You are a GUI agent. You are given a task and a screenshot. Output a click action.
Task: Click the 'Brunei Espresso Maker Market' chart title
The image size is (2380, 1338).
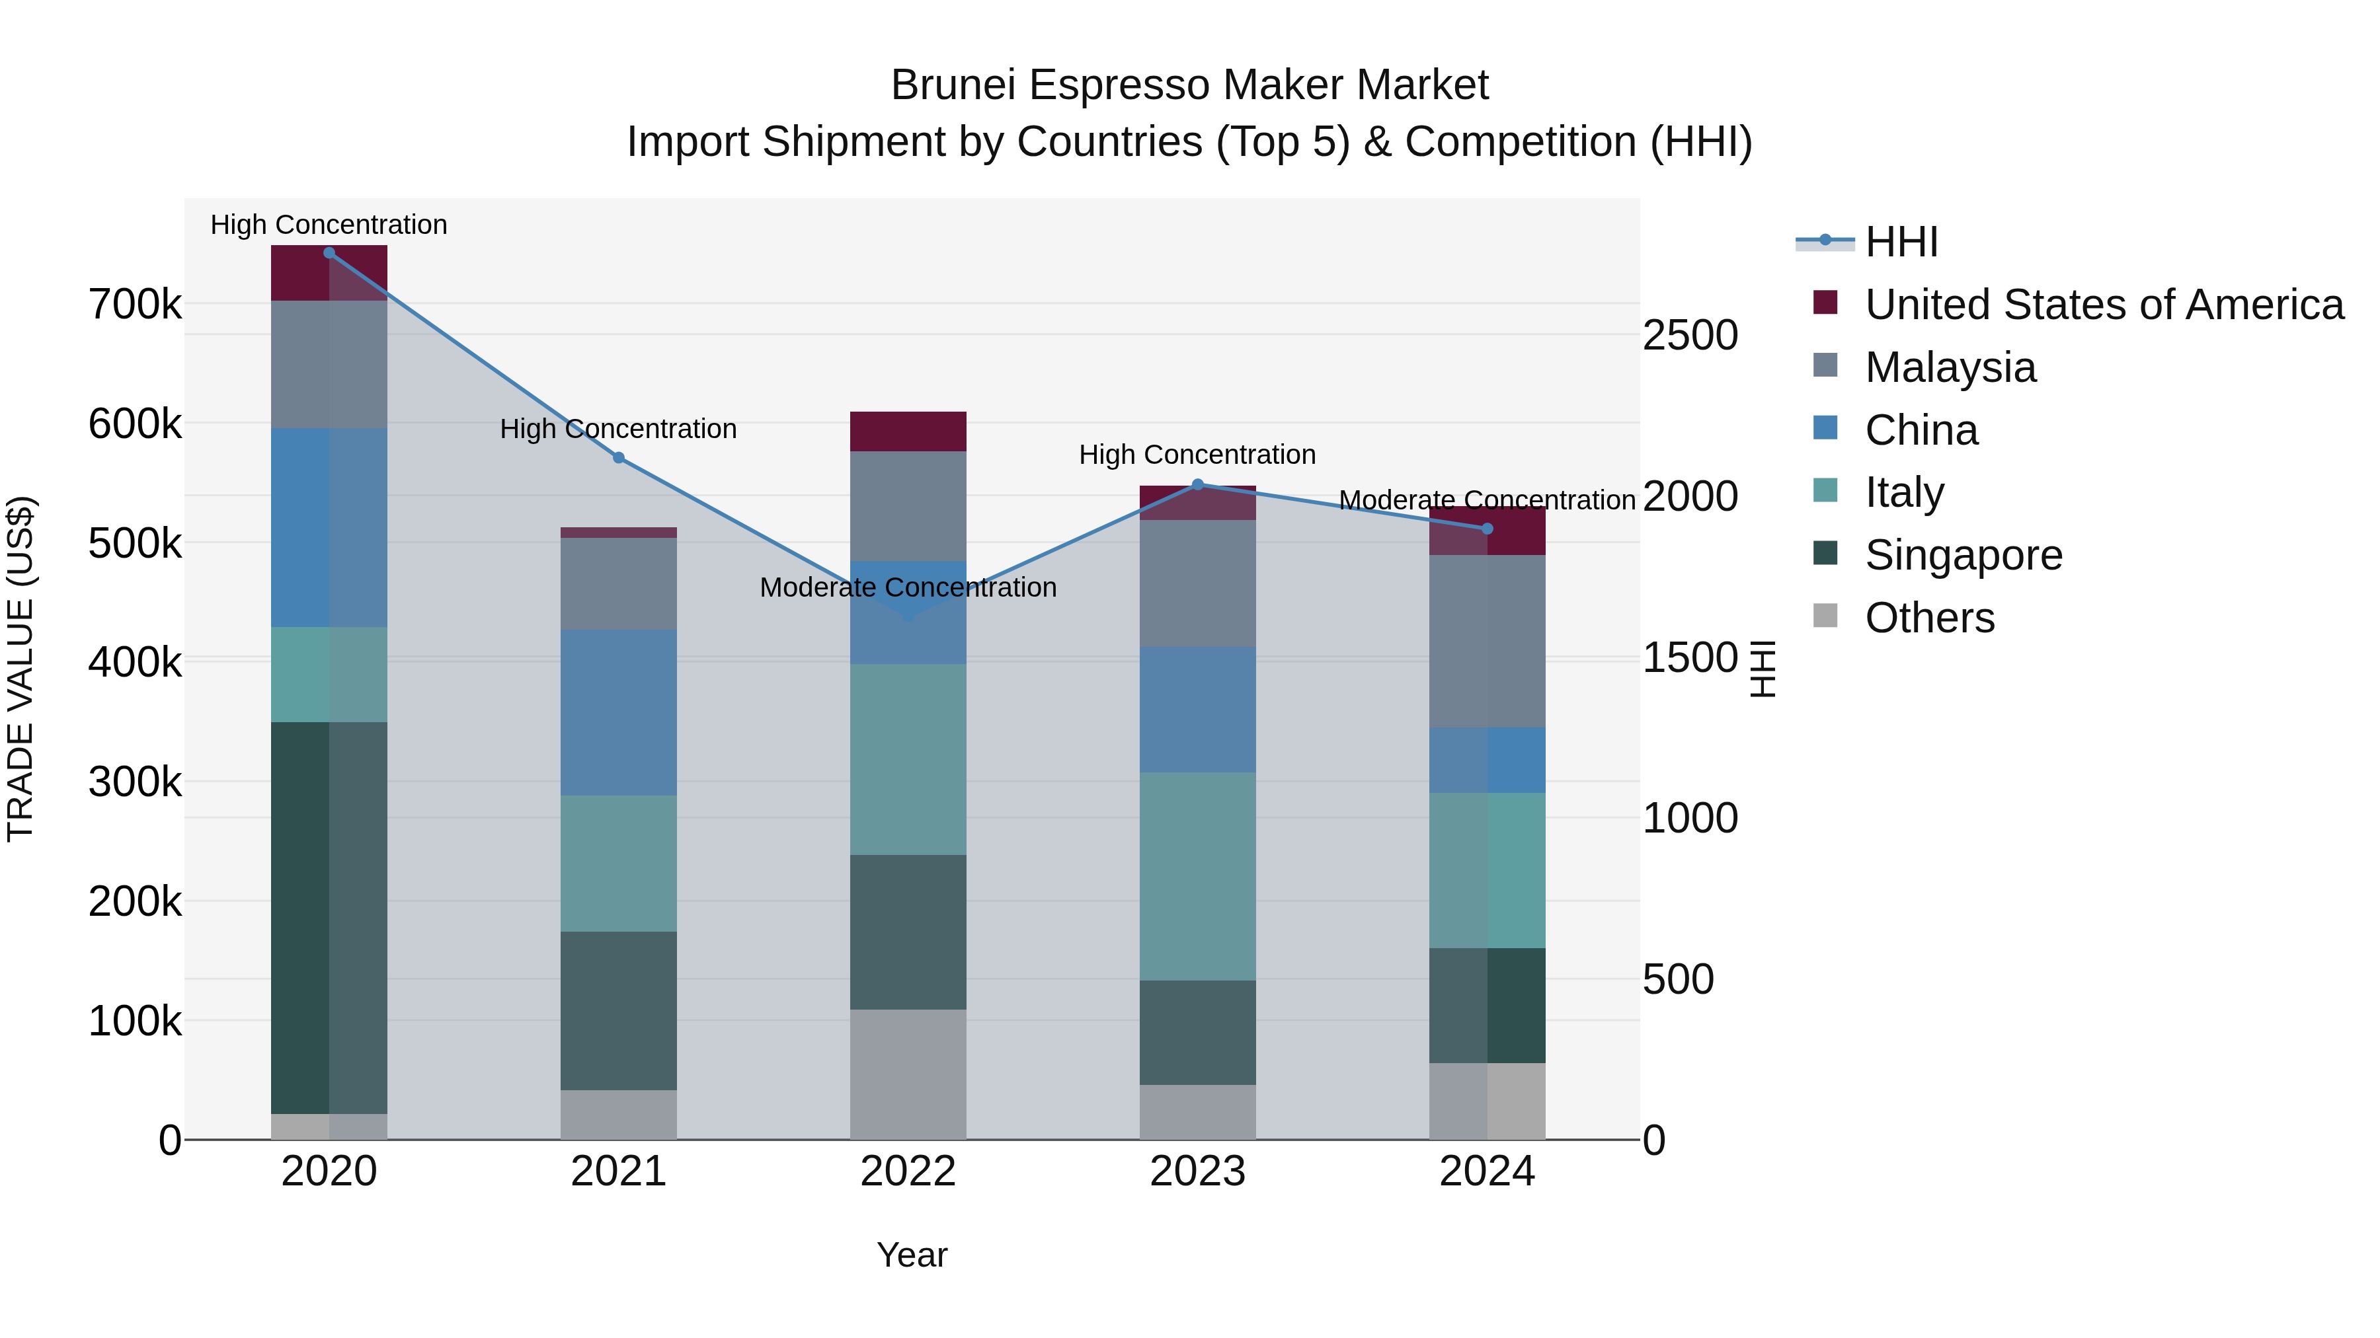coord(1190,85)
